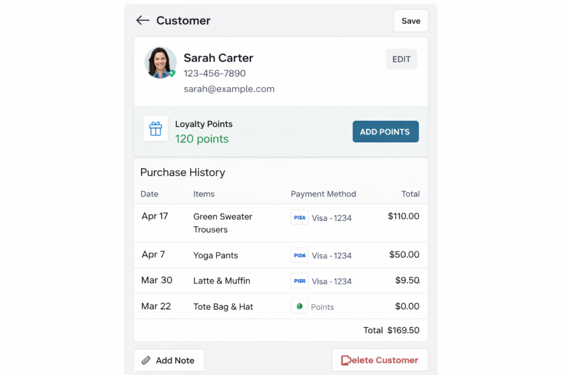The image size is (562, 375).
Task: Delete Customer button at bottom
Action: pos(380,360)
